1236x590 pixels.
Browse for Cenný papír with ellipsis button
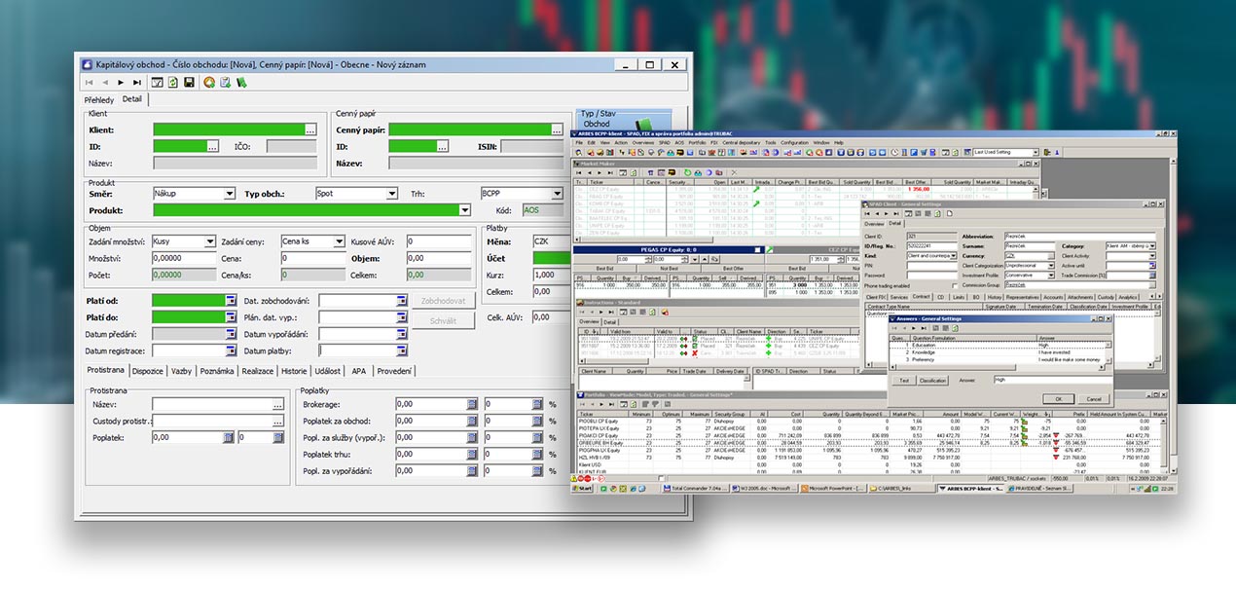[558, 129]
